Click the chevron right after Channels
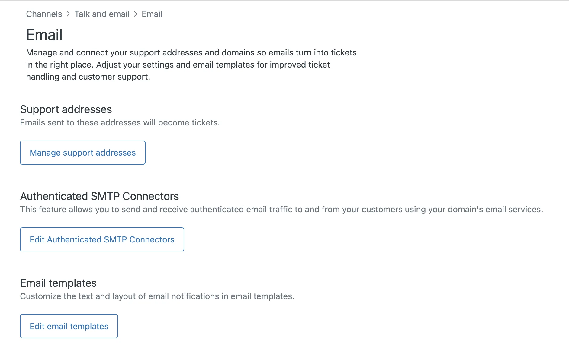 [x=68, y=14]
